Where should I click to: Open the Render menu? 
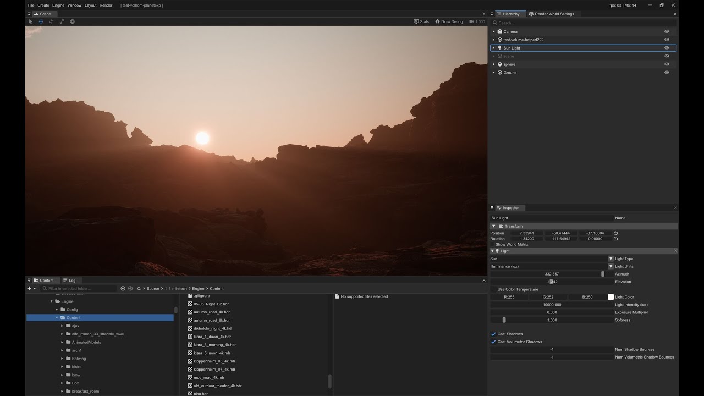106,5
